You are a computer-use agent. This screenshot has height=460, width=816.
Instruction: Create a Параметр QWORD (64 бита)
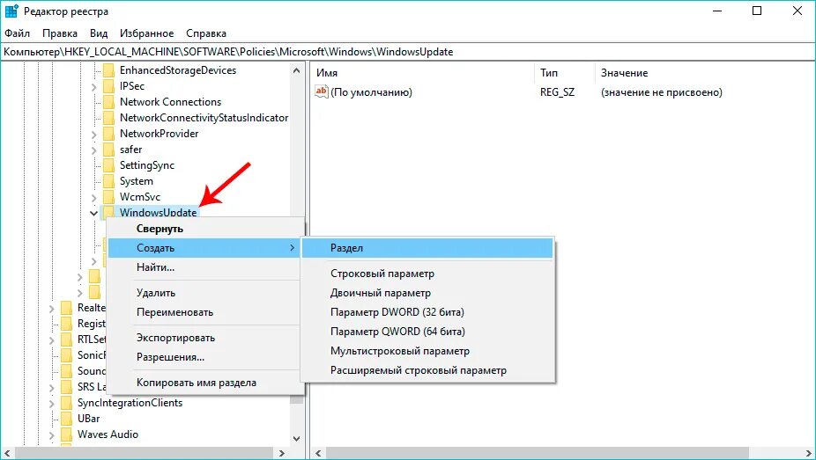point(427,332)
